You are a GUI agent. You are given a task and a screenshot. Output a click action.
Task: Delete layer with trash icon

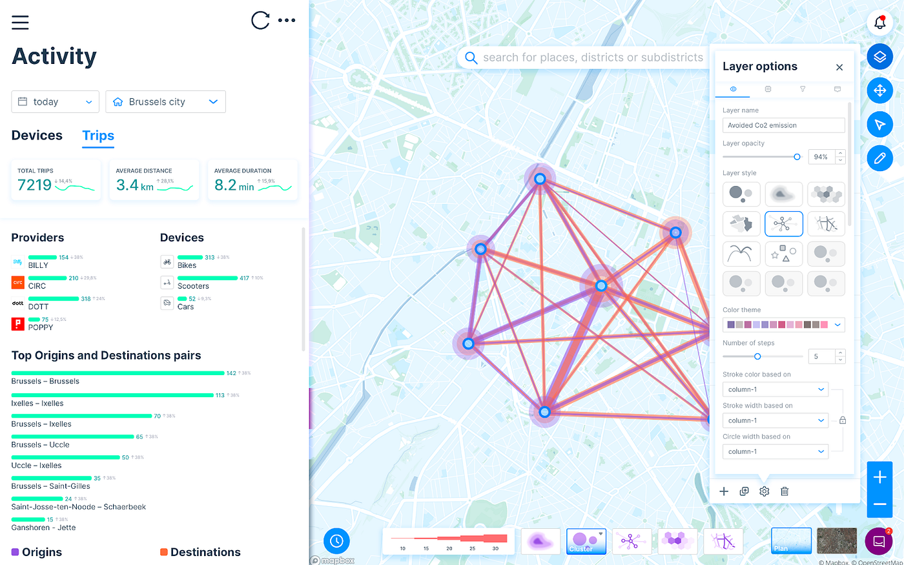(x=785, y=491)
